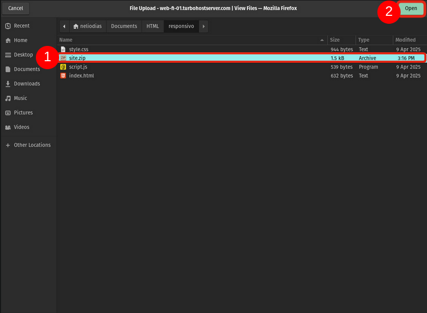The width and height of the screenshot is (427, 313).
Task: Go to neliodias home in path bar
Action: coord(88,26)
